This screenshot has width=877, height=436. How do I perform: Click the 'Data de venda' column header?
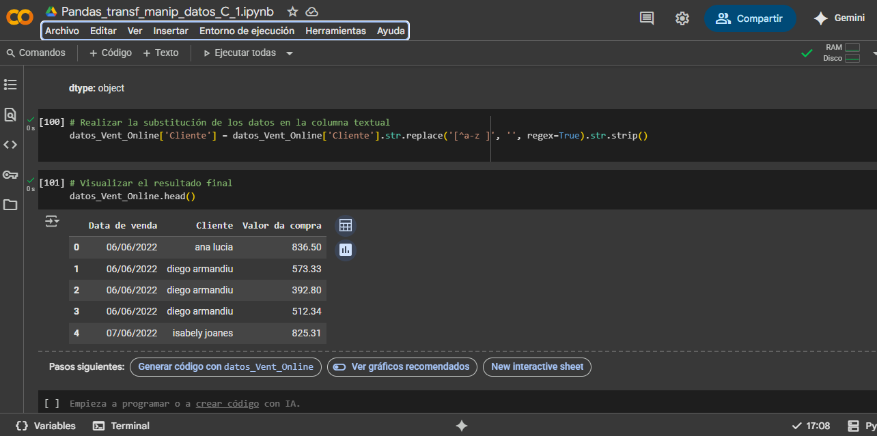tap(123, 225)
